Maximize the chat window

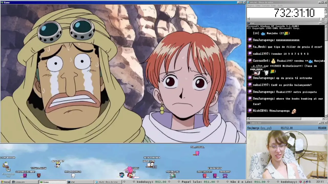[x=323, y=23]
